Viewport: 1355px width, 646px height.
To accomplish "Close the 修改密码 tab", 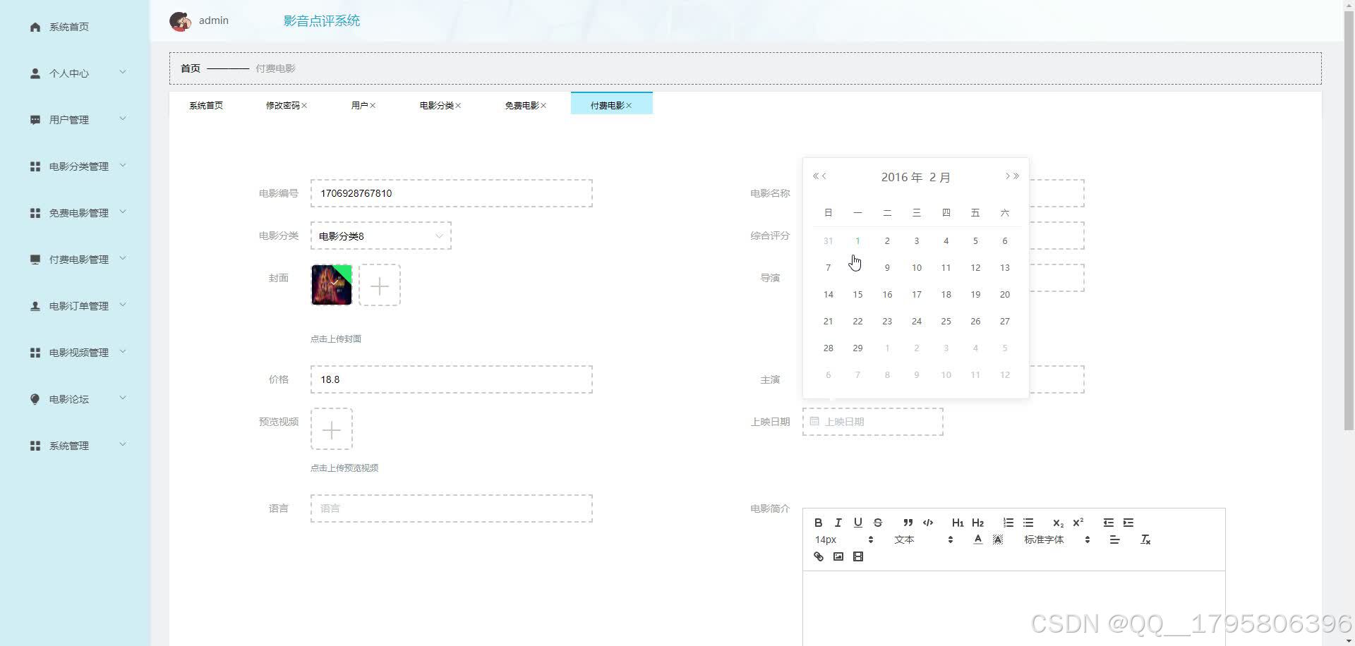I will 304,106.
